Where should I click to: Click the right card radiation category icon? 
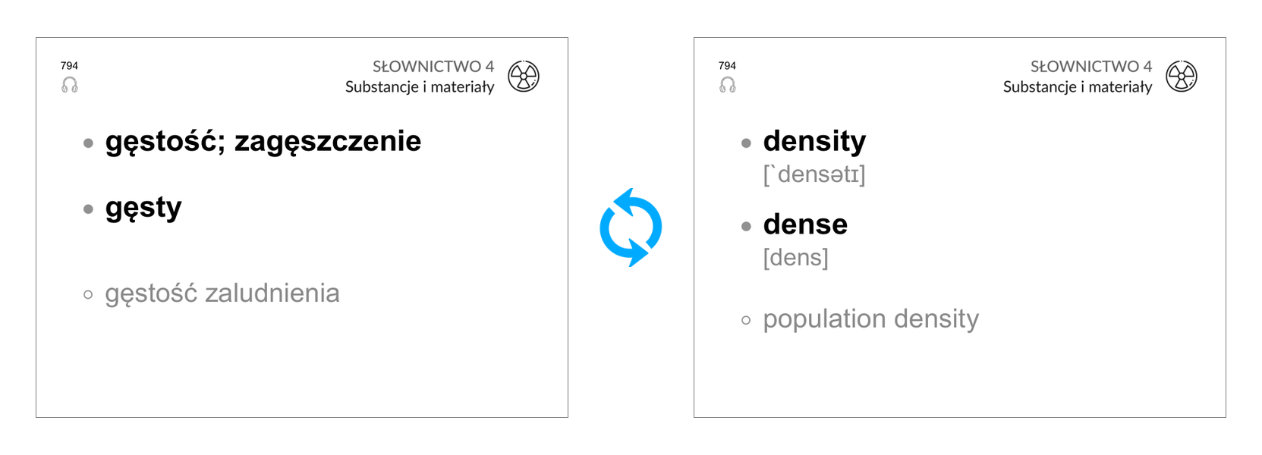pyautogui.click(x=1182, y=76)
